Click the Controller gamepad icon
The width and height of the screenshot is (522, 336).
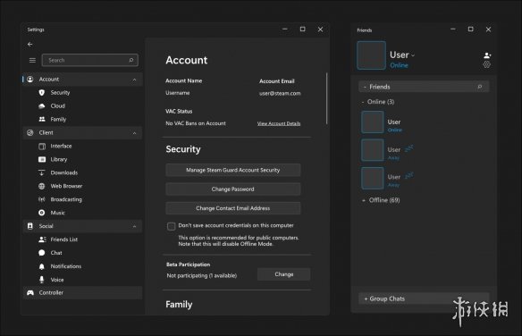[x=30, y=293]
